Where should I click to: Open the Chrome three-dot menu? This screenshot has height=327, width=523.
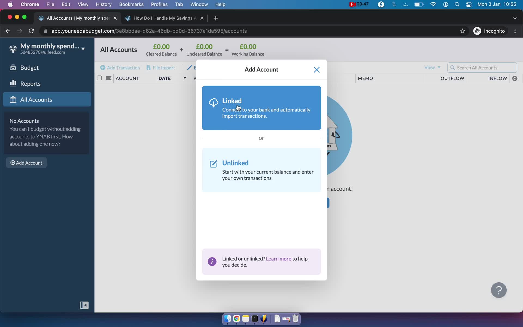[x=515, y=31]
